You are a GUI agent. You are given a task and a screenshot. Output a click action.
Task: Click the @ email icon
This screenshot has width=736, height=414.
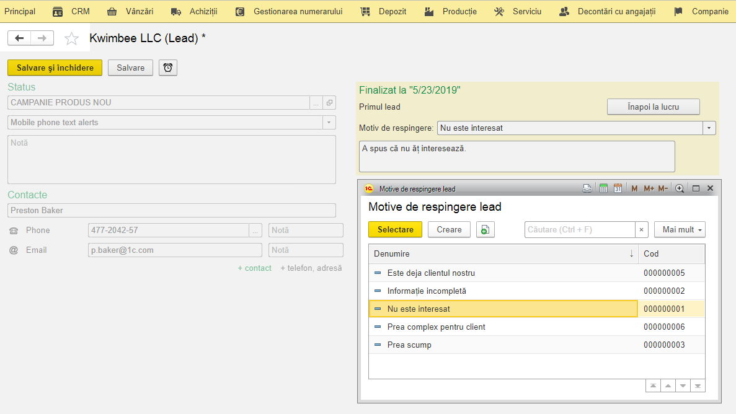pos(14,250)
